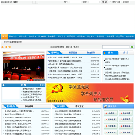
Task: Open the 群团组织 navigation menu item
Action: (x=71, y=37)
